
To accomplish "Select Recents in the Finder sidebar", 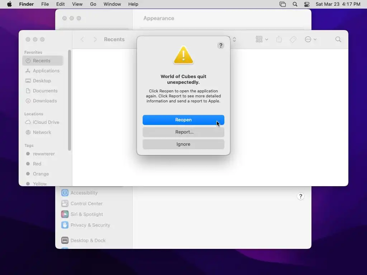I will 43,61.
